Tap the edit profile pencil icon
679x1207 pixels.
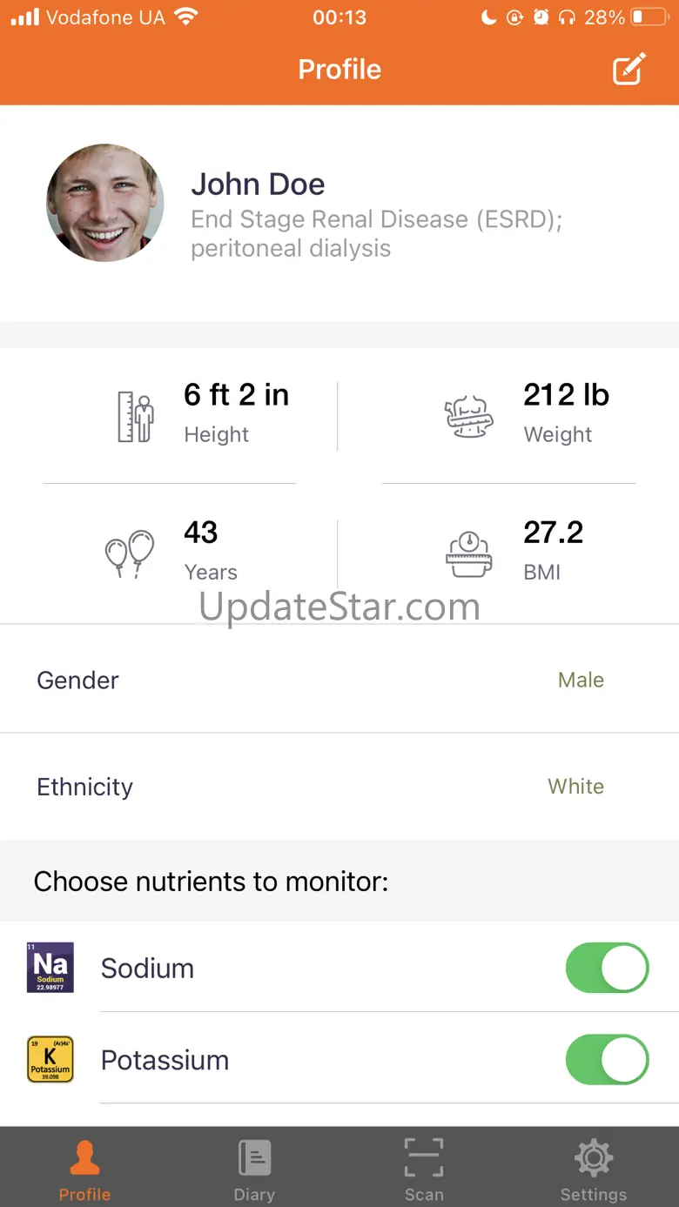629,70
